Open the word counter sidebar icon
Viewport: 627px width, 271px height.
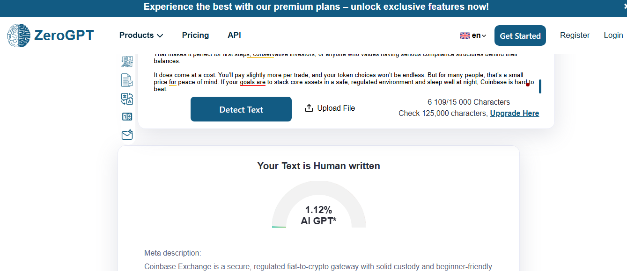[x=127, y=117]
